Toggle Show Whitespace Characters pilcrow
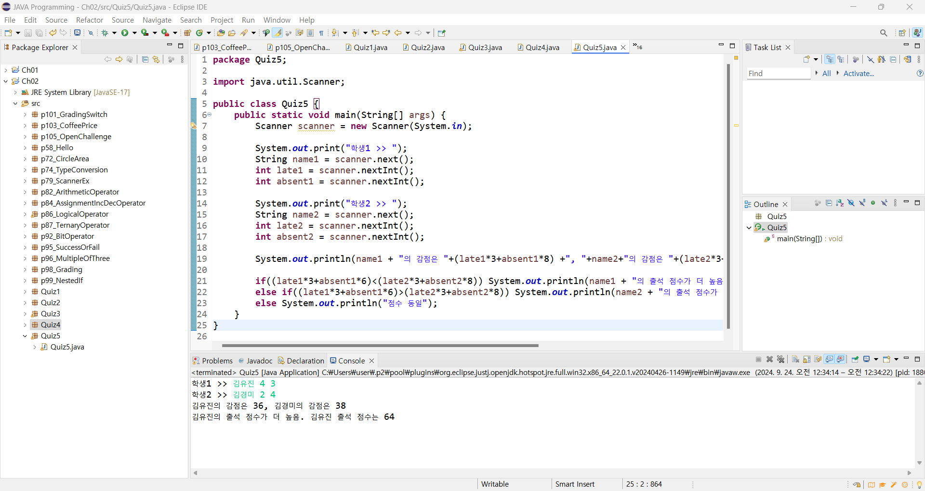 (x=321, y=33)
